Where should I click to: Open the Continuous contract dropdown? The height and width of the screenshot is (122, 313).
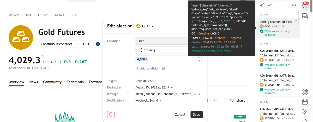point(58,44)
